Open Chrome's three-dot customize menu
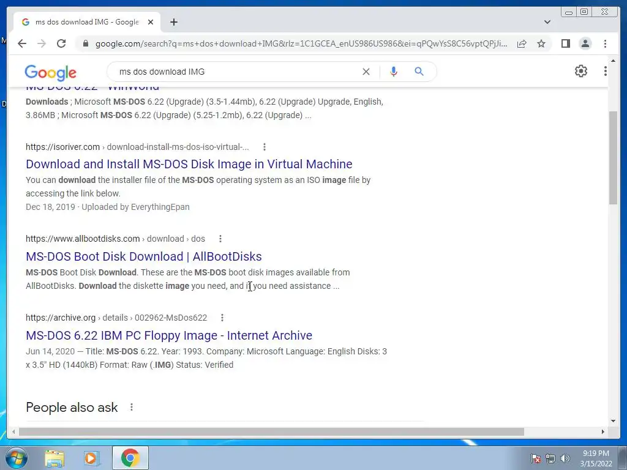 tap(606, 43)
